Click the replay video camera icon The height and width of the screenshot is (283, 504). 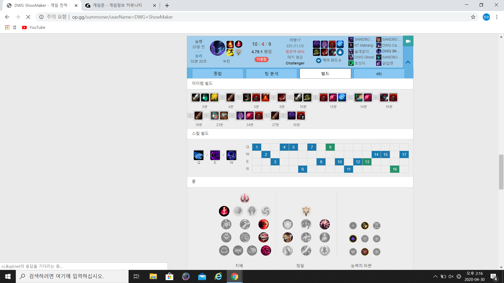(408, 41)
